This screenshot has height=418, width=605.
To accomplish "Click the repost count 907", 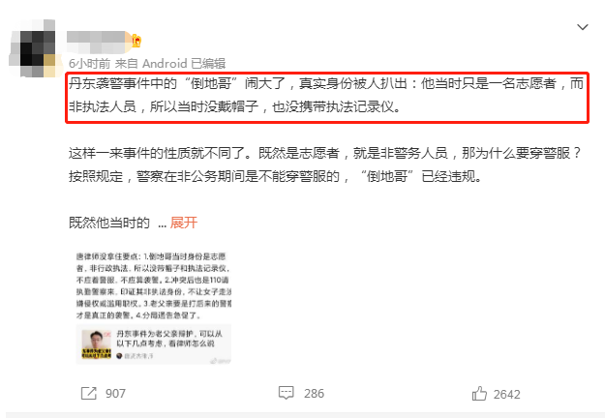I will click(115, 394).
